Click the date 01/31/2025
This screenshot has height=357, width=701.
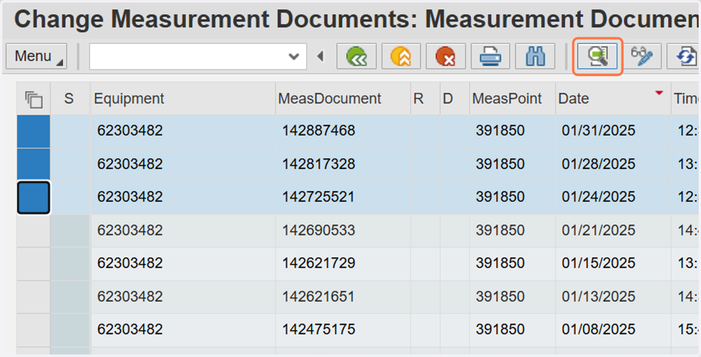pyautogui.click(x=598, y=131)
